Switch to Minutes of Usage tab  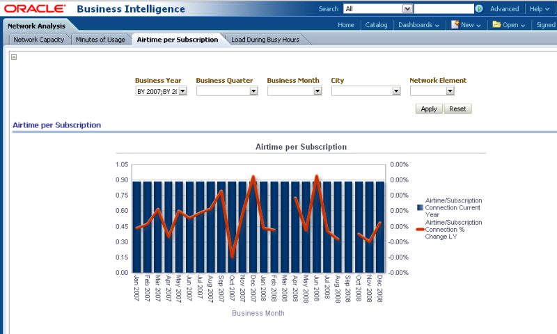[100, 40]
